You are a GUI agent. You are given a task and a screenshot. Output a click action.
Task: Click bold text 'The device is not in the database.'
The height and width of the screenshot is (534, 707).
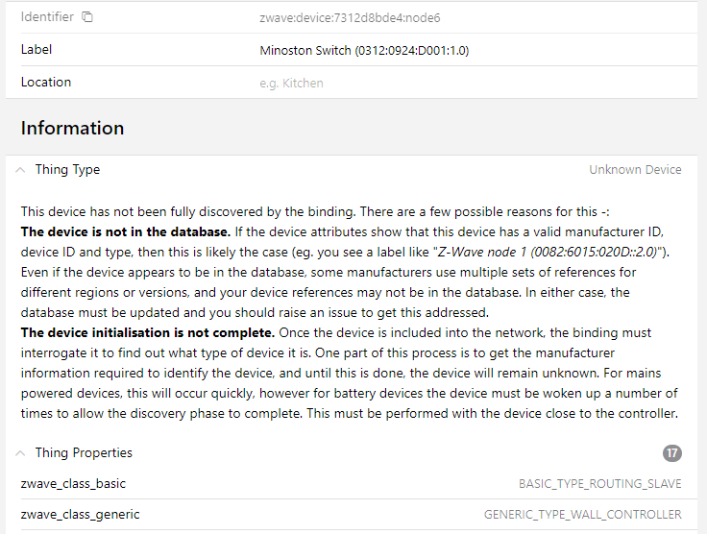click(125, 231)
